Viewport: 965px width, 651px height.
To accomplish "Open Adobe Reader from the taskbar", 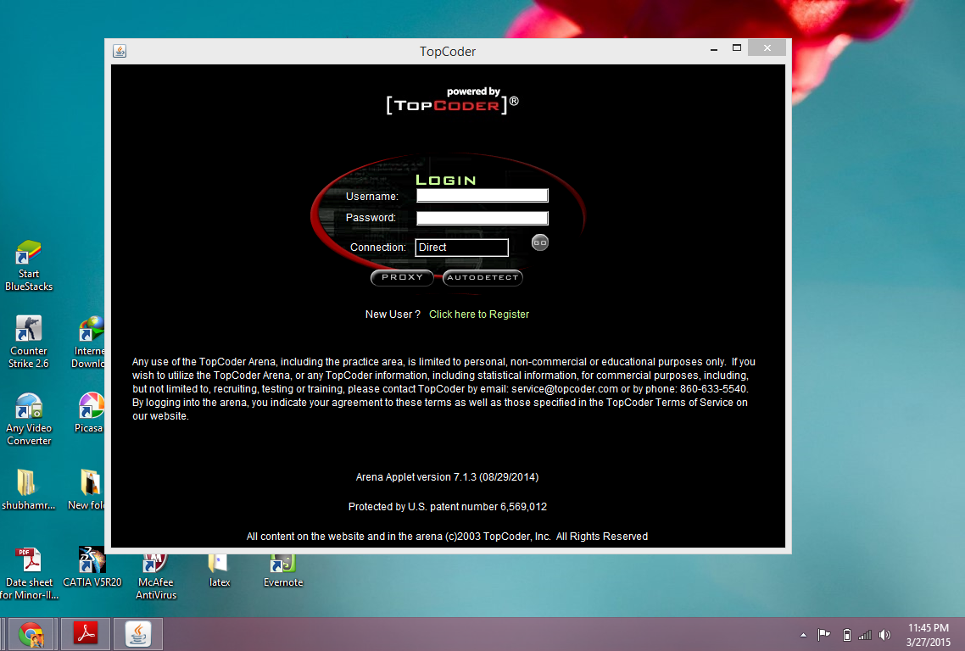I will [x=86, y=634].
